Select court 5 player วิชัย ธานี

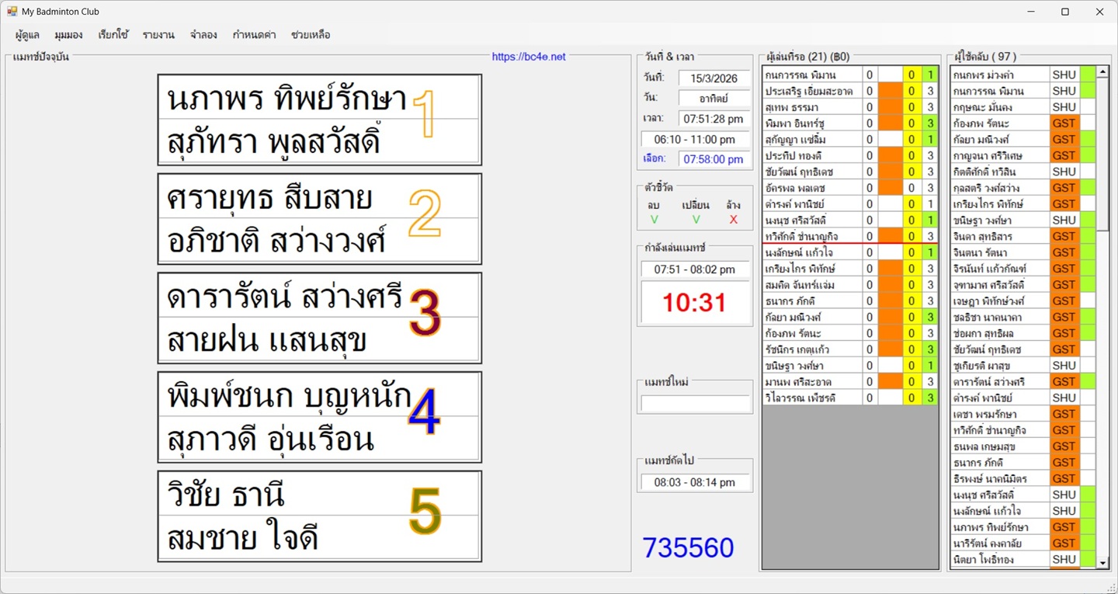(x=227, y=495)
